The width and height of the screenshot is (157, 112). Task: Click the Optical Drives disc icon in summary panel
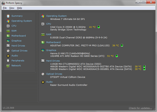coord(43,74)
